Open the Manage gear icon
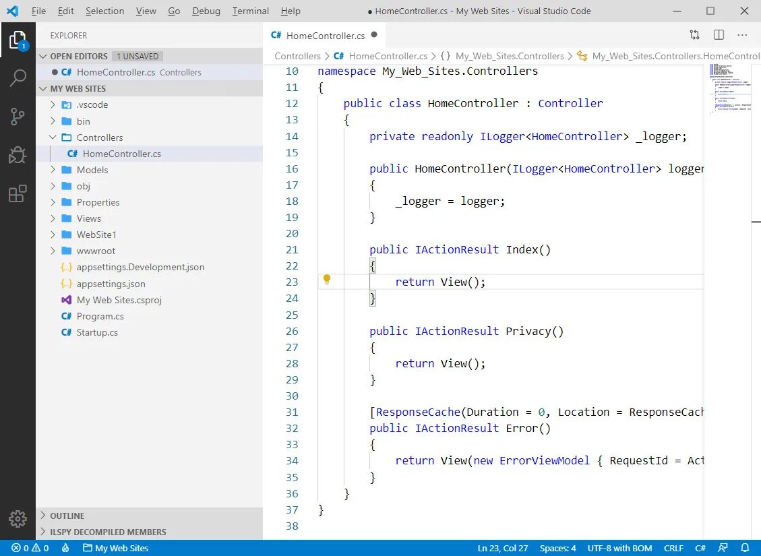 18,519
